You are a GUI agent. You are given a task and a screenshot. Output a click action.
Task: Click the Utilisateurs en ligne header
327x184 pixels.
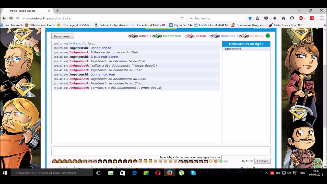[x=246, y=44]
